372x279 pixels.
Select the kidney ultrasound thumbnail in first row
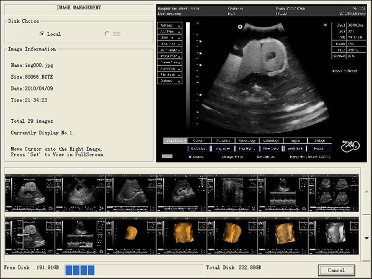[182, 193]
